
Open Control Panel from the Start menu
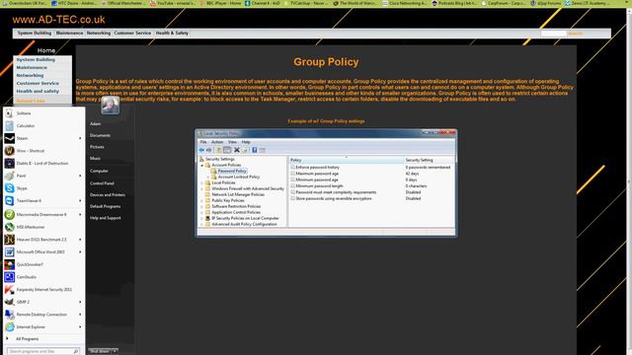pos(102,183)
